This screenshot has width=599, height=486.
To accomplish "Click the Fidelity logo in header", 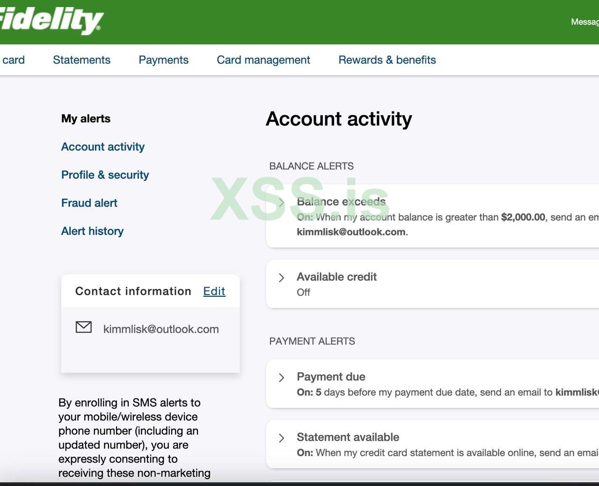I will click(x=51, y=21).
